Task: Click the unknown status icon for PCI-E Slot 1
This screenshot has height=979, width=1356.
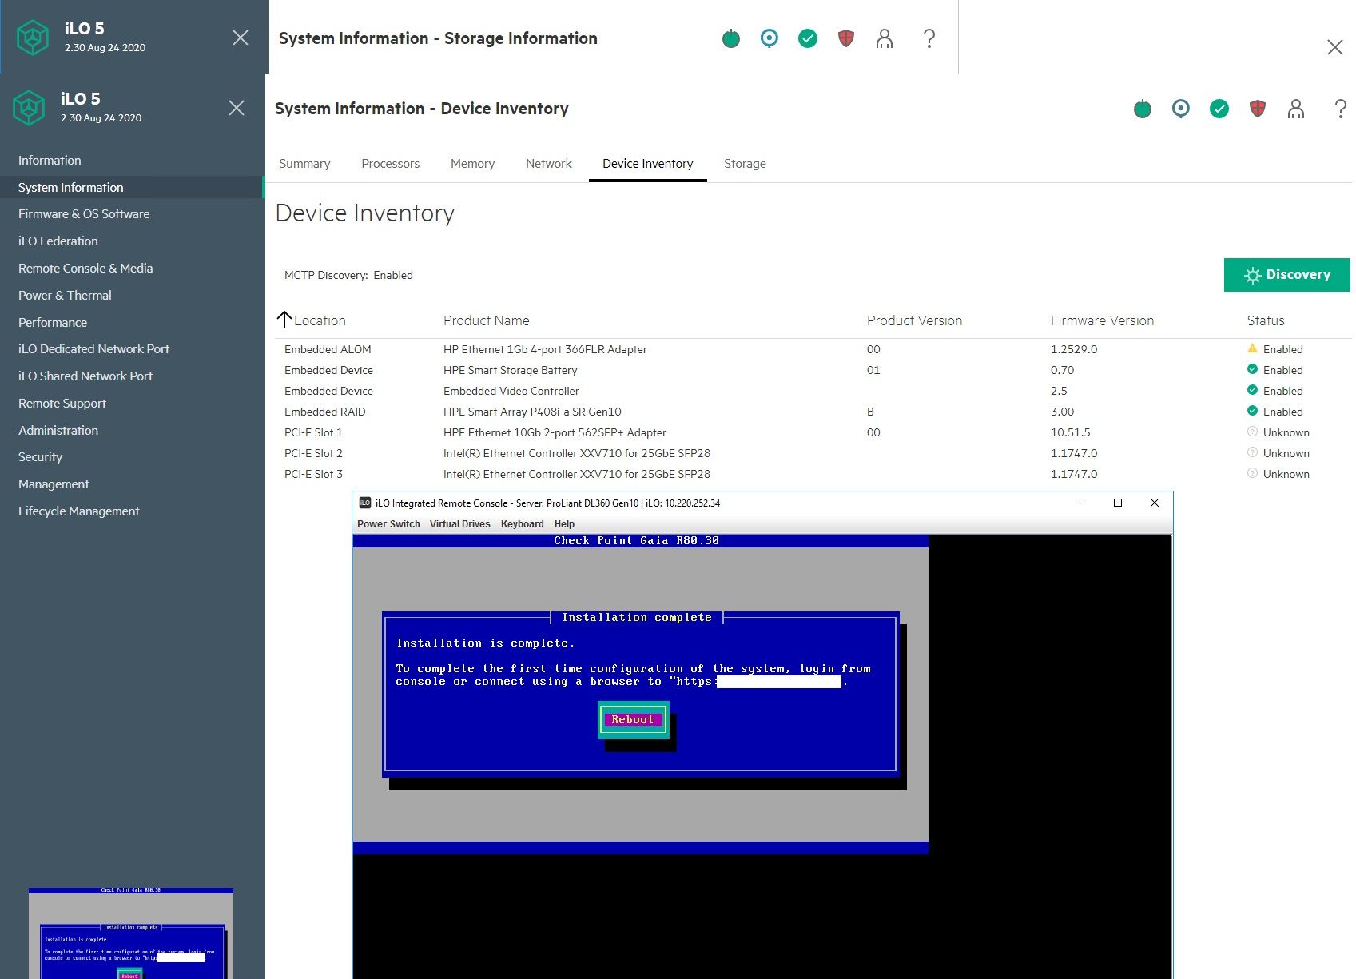Action: tap(1252, 432)
